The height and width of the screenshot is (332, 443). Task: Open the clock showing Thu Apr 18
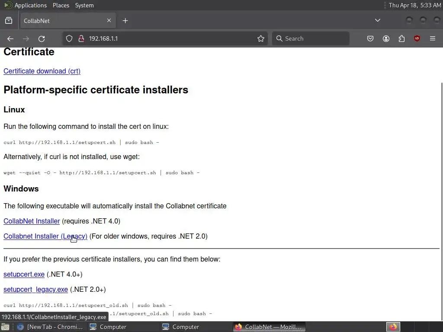coord(414,5)
